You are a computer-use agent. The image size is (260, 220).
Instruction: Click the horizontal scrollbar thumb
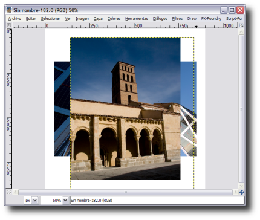[x=125, y=192]
